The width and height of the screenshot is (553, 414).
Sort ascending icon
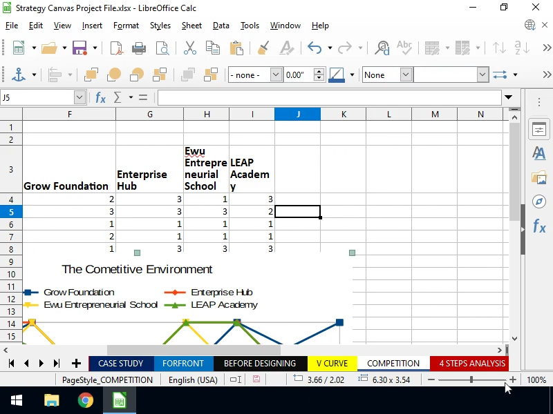pos(499,48)
